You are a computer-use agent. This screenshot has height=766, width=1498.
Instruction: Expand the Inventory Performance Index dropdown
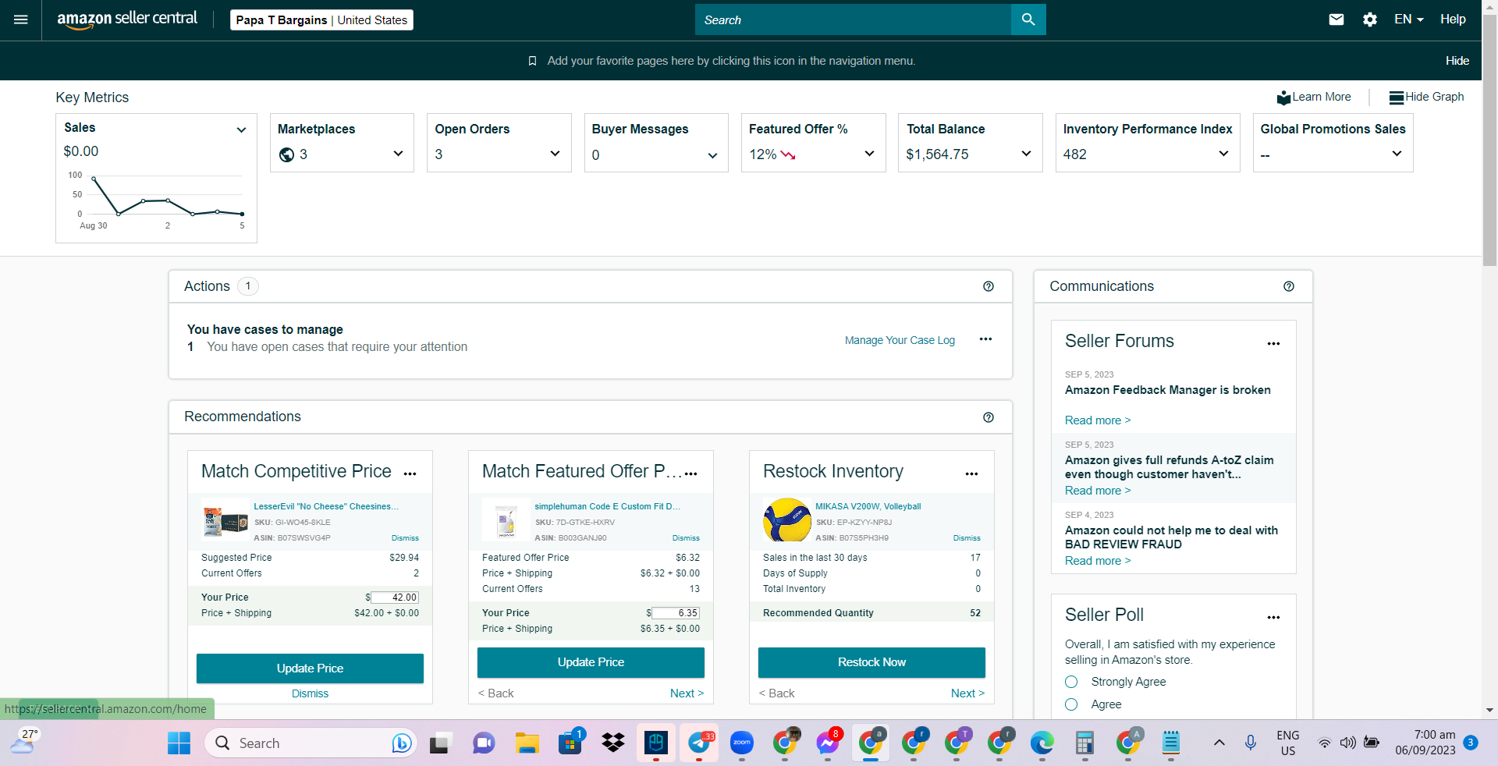click(1223, 154)
